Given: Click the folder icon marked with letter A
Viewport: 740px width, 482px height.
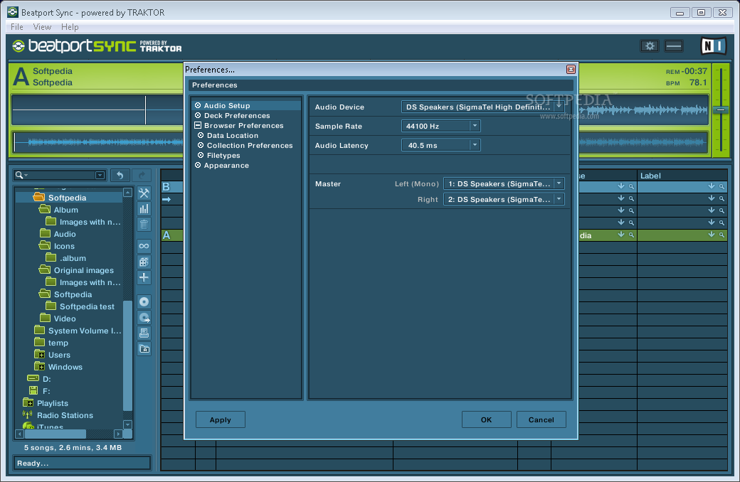Looking at the screenshot, I should pos(144,349).
